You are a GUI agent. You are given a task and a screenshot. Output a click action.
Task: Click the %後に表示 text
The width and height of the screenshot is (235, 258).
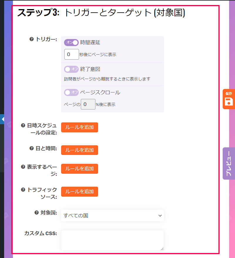point(105,104)
